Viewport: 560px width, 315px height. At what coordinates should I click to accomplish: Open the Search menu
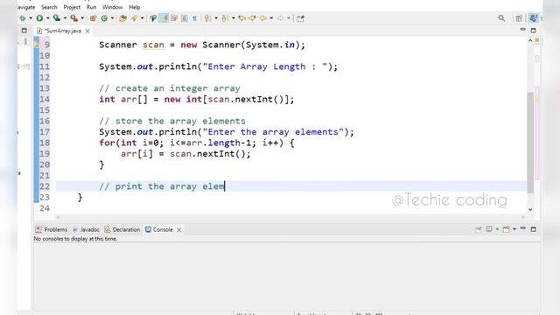click(49, 7)
